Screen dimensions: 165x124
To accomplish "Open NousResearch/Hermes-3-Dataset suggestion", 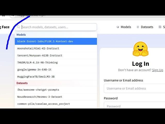I will (x=56, y=97).
